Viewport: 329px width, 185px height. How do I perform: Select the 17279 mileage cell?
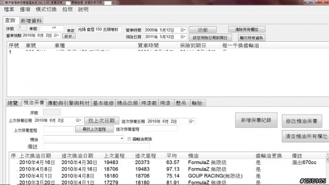(111, 182)
